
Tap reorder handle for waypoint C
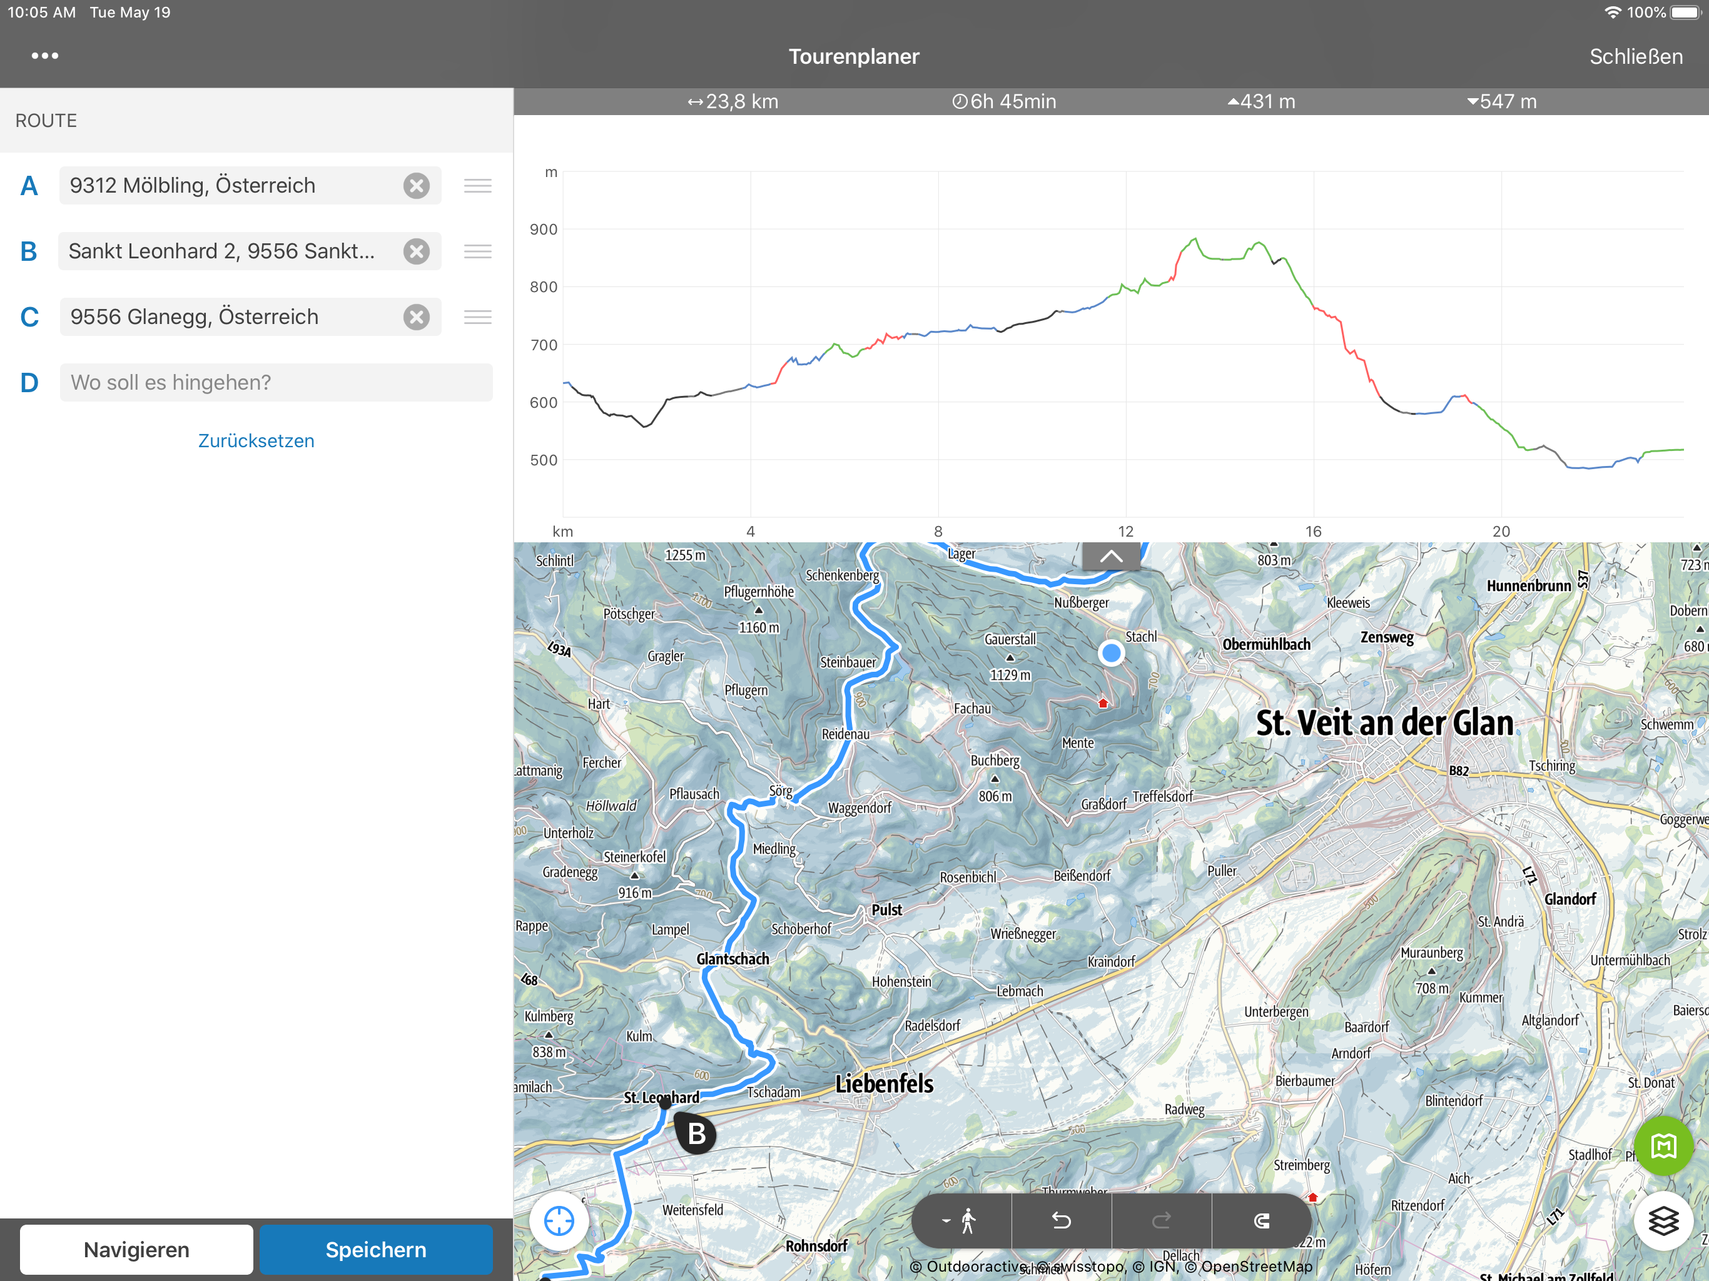point(477,316)
